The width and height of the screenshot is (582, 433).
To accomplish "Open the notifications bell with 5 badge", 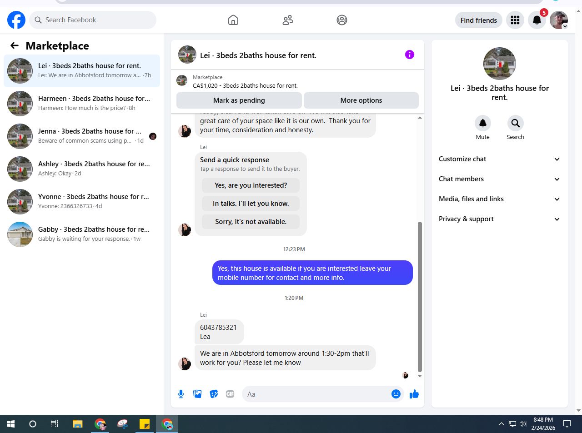I will 537,20.
